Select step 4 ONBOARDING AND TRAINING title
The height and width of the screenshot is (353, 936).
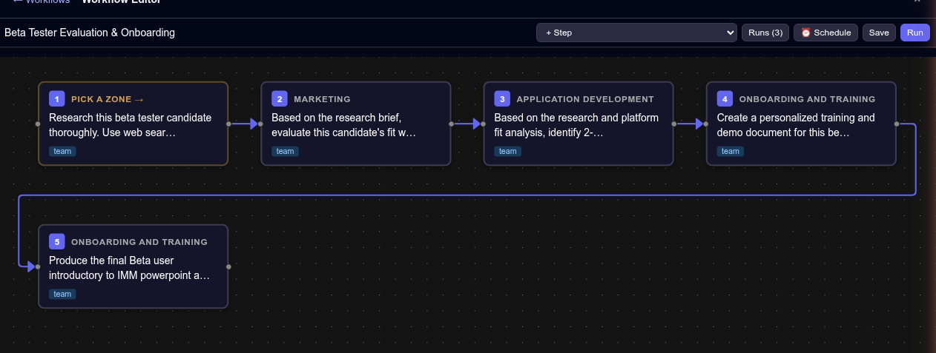808,99
